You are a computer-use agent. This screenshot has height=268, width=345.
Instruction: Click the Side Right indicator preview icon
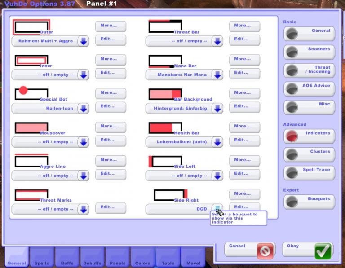[171, 195]
